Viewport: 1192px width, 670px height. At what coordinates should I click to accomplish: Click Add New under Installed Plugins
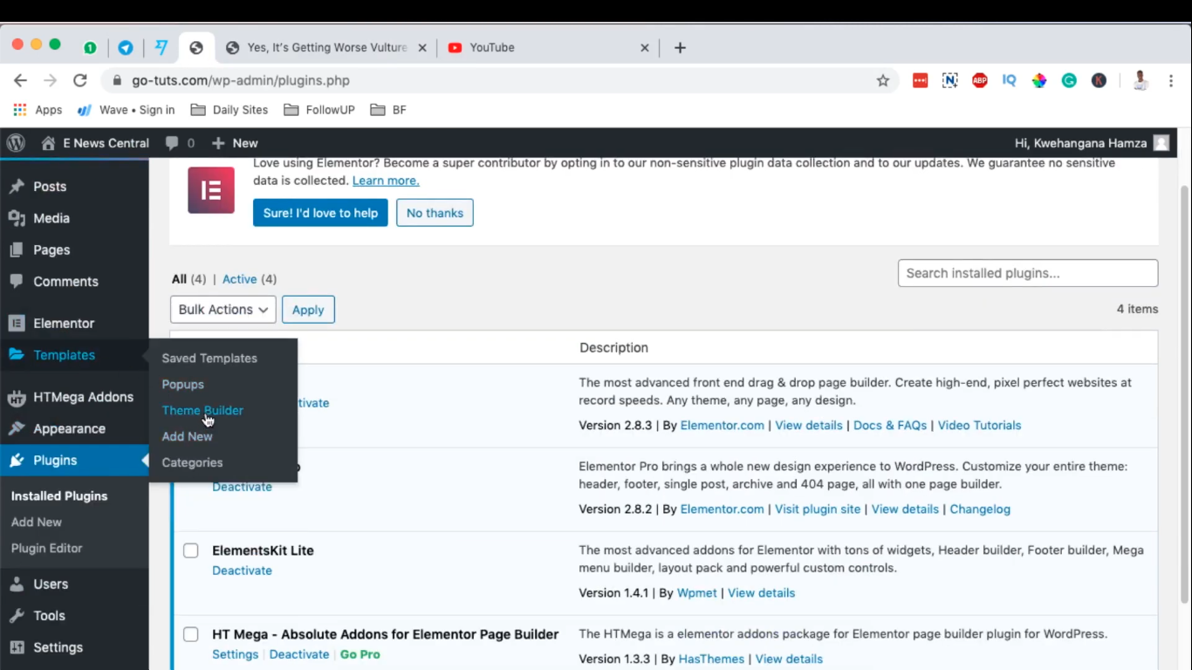37,523
